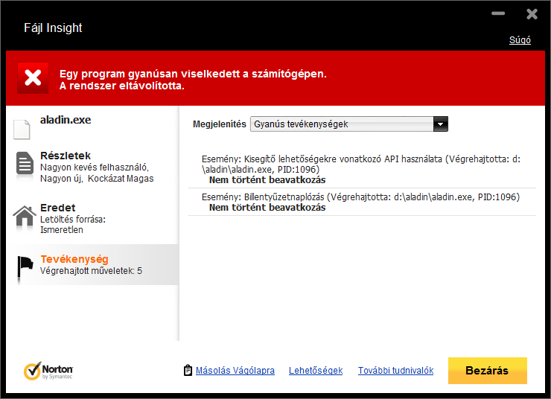Click the clipboard icon beside Másolás Vágólapra
This screenshot has height=399, width=551.
188,370
